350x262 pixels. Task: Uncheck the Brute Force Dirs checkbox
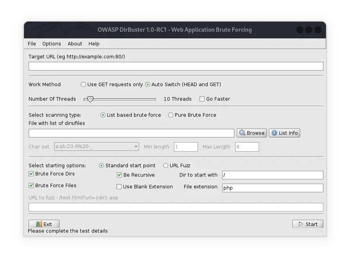tap(31, 174)
